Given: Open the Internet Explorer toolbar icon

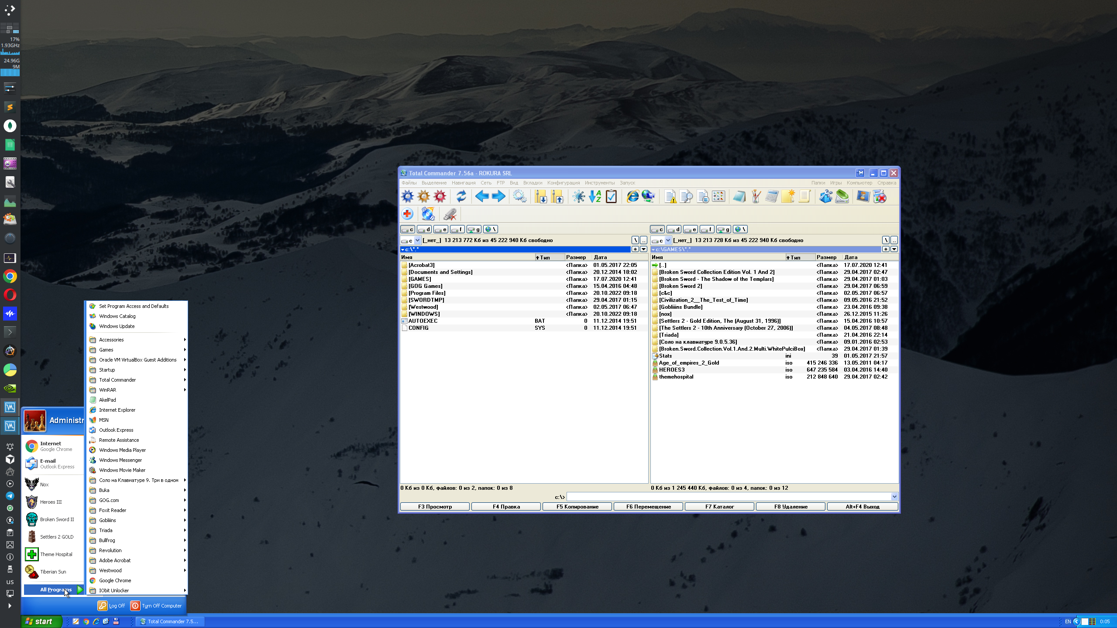Looking at the screenshot, I should tap(632, 197).
